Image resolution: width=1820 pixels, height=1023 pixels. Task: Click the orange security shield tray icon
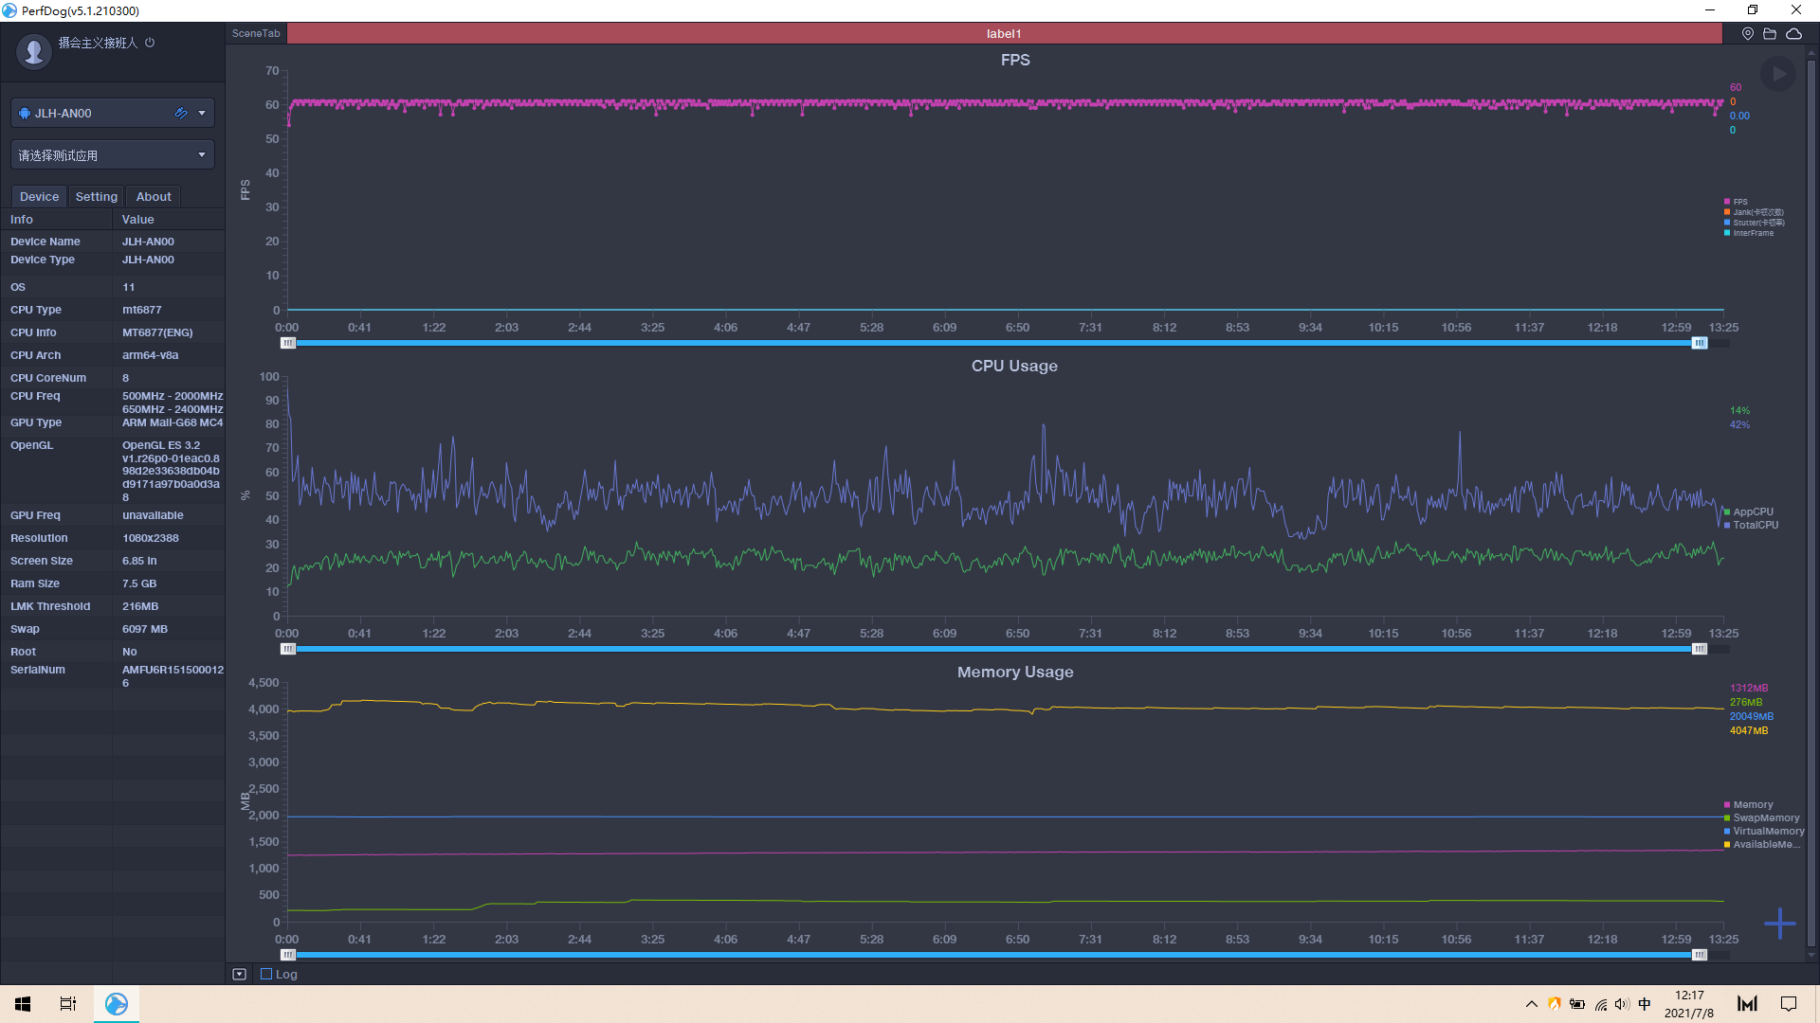click(x=1555, y=1004)
